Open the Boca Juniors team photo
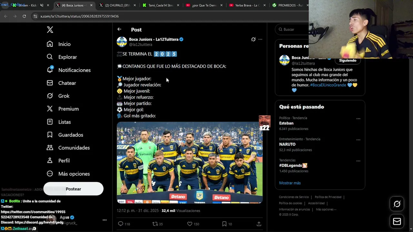 [x=190, y=162]
